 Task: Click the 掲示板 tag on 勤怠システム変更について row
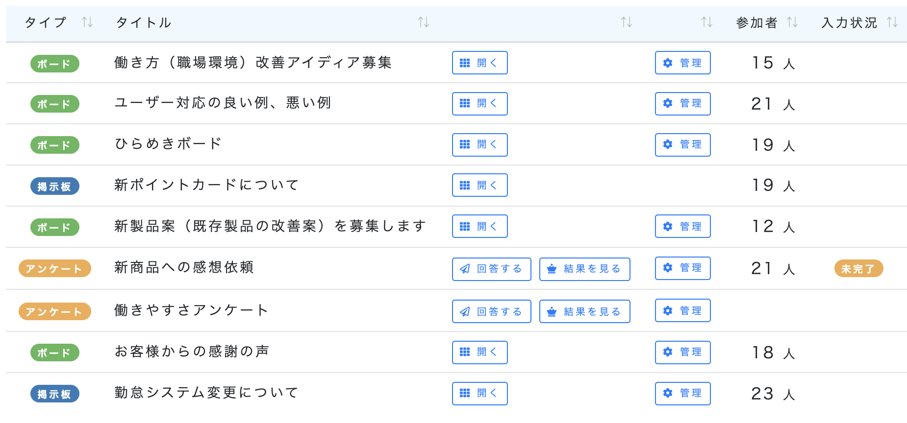(54, 394)
